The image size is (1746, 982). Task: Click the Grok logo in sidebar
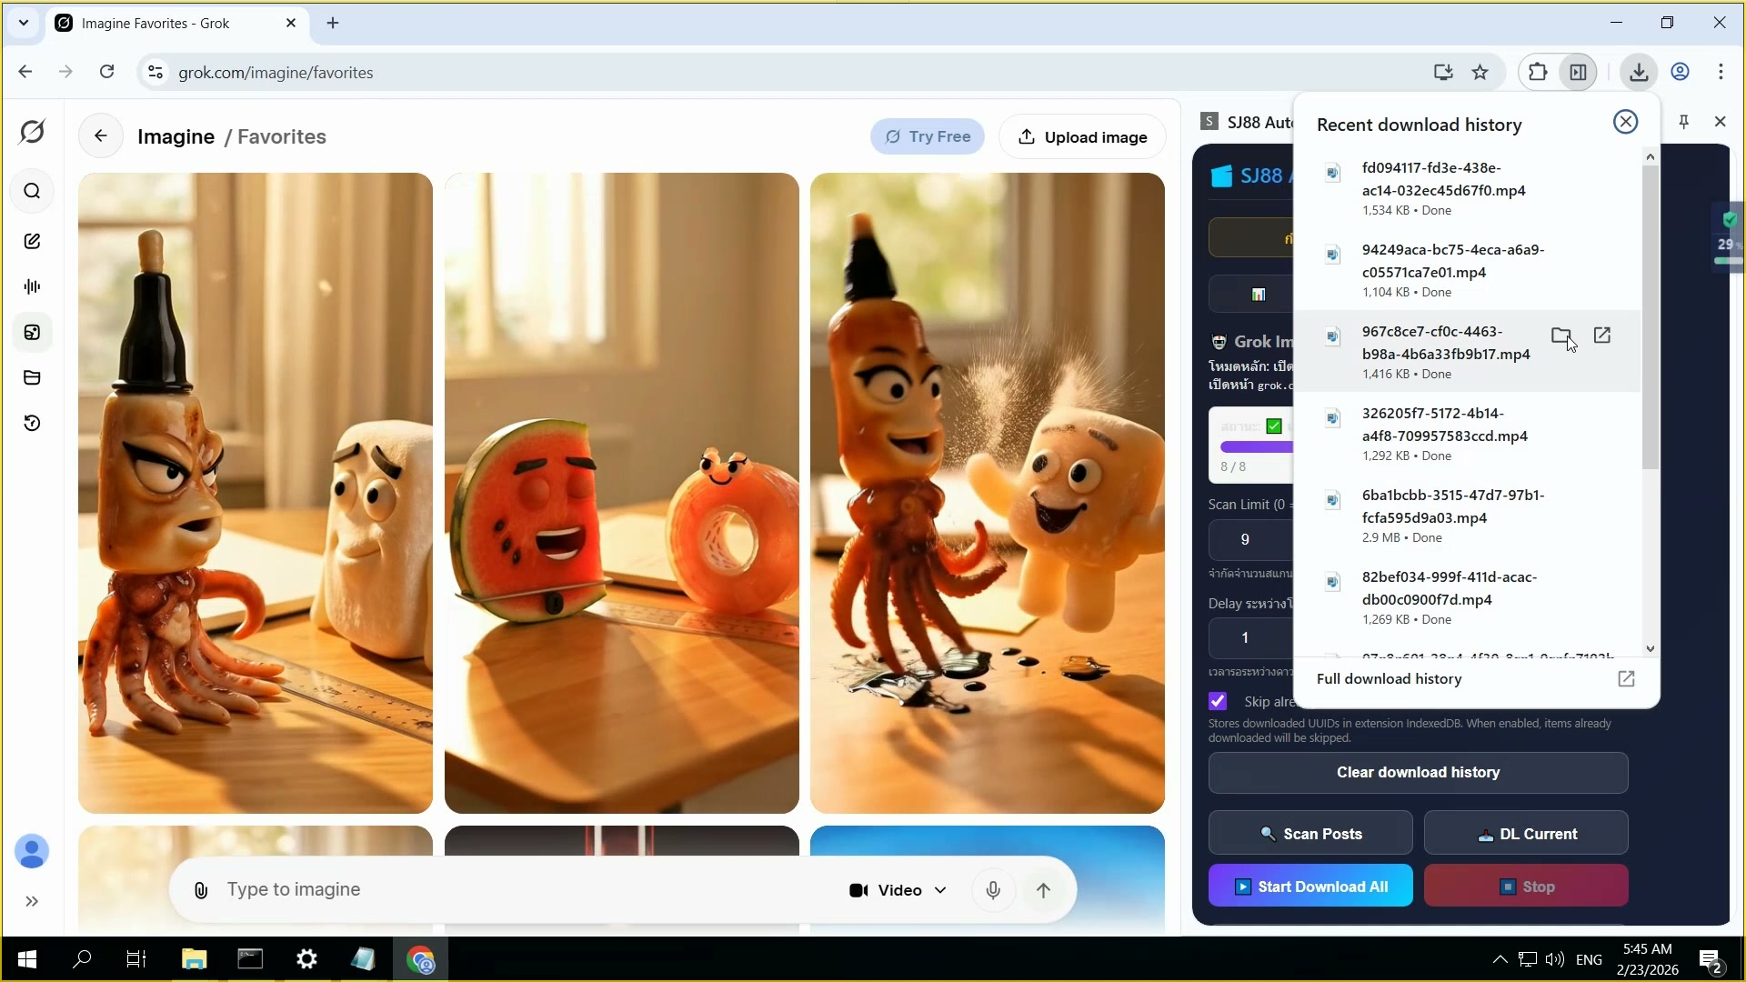pyautogui.click(x=32, y=132)
